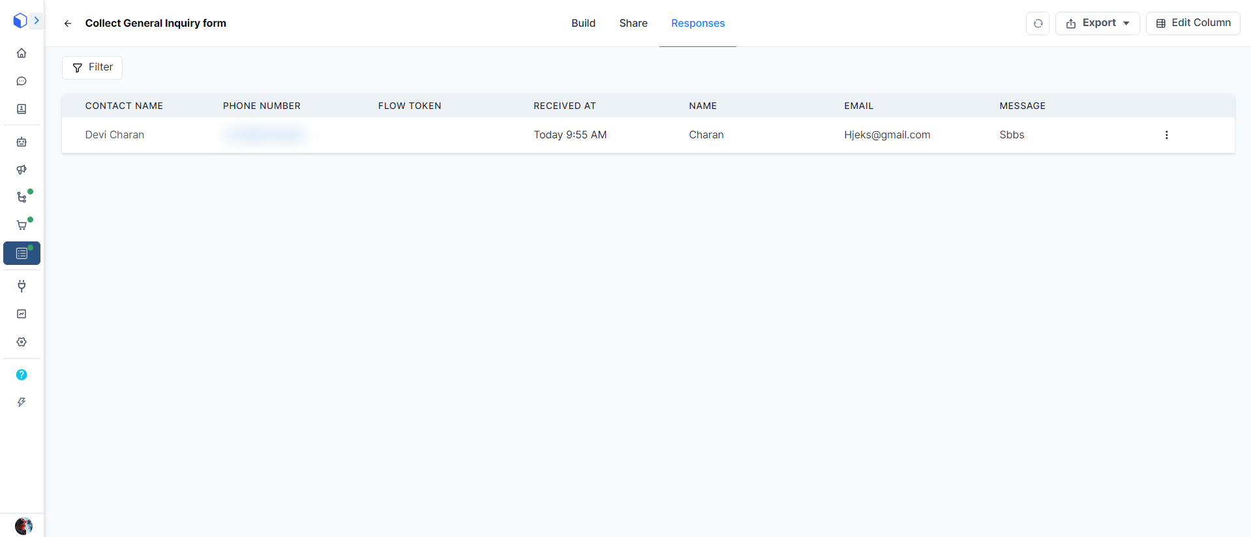The height and width of the screenshot is (537, 1251).
Task: Click the Filter button
Action: coord(93,67)
